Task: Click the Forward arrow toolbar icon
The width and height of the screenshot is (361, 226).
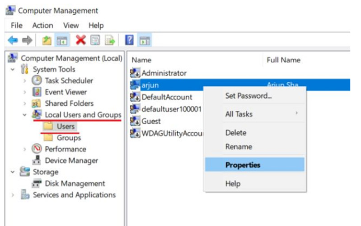Action: pyautogui.click(x=27, y=40)
